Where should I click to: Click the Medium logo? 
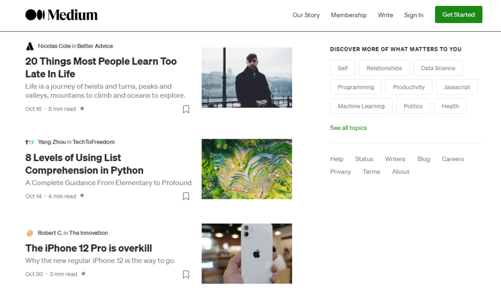(62, 15)
